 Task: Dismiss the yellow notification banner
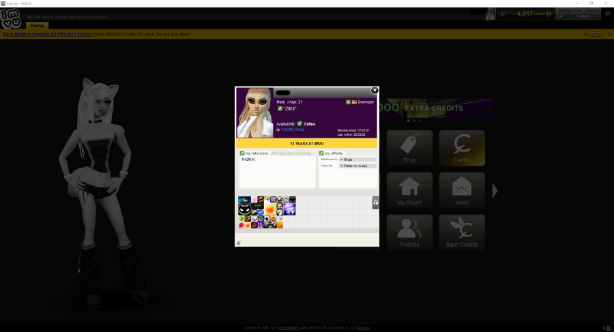point(609,34)
